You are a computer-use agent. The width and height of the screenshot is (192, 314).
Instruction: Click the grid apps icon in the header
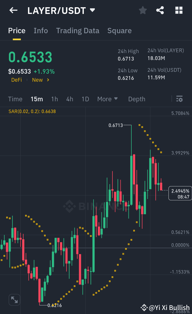(x=178, y=10)
